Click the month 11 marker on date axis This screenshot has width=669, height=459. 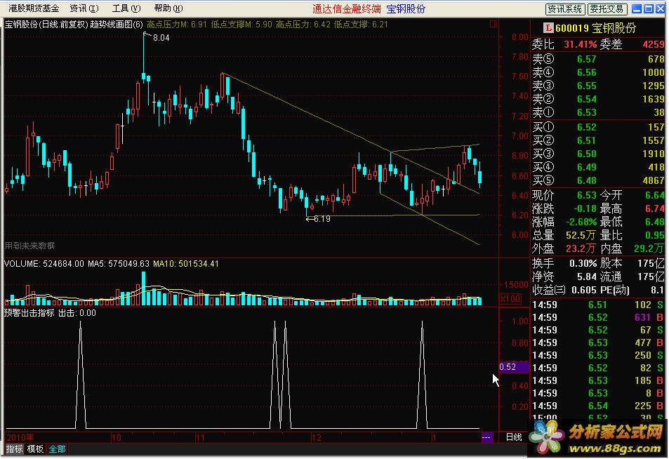point(200,437)
